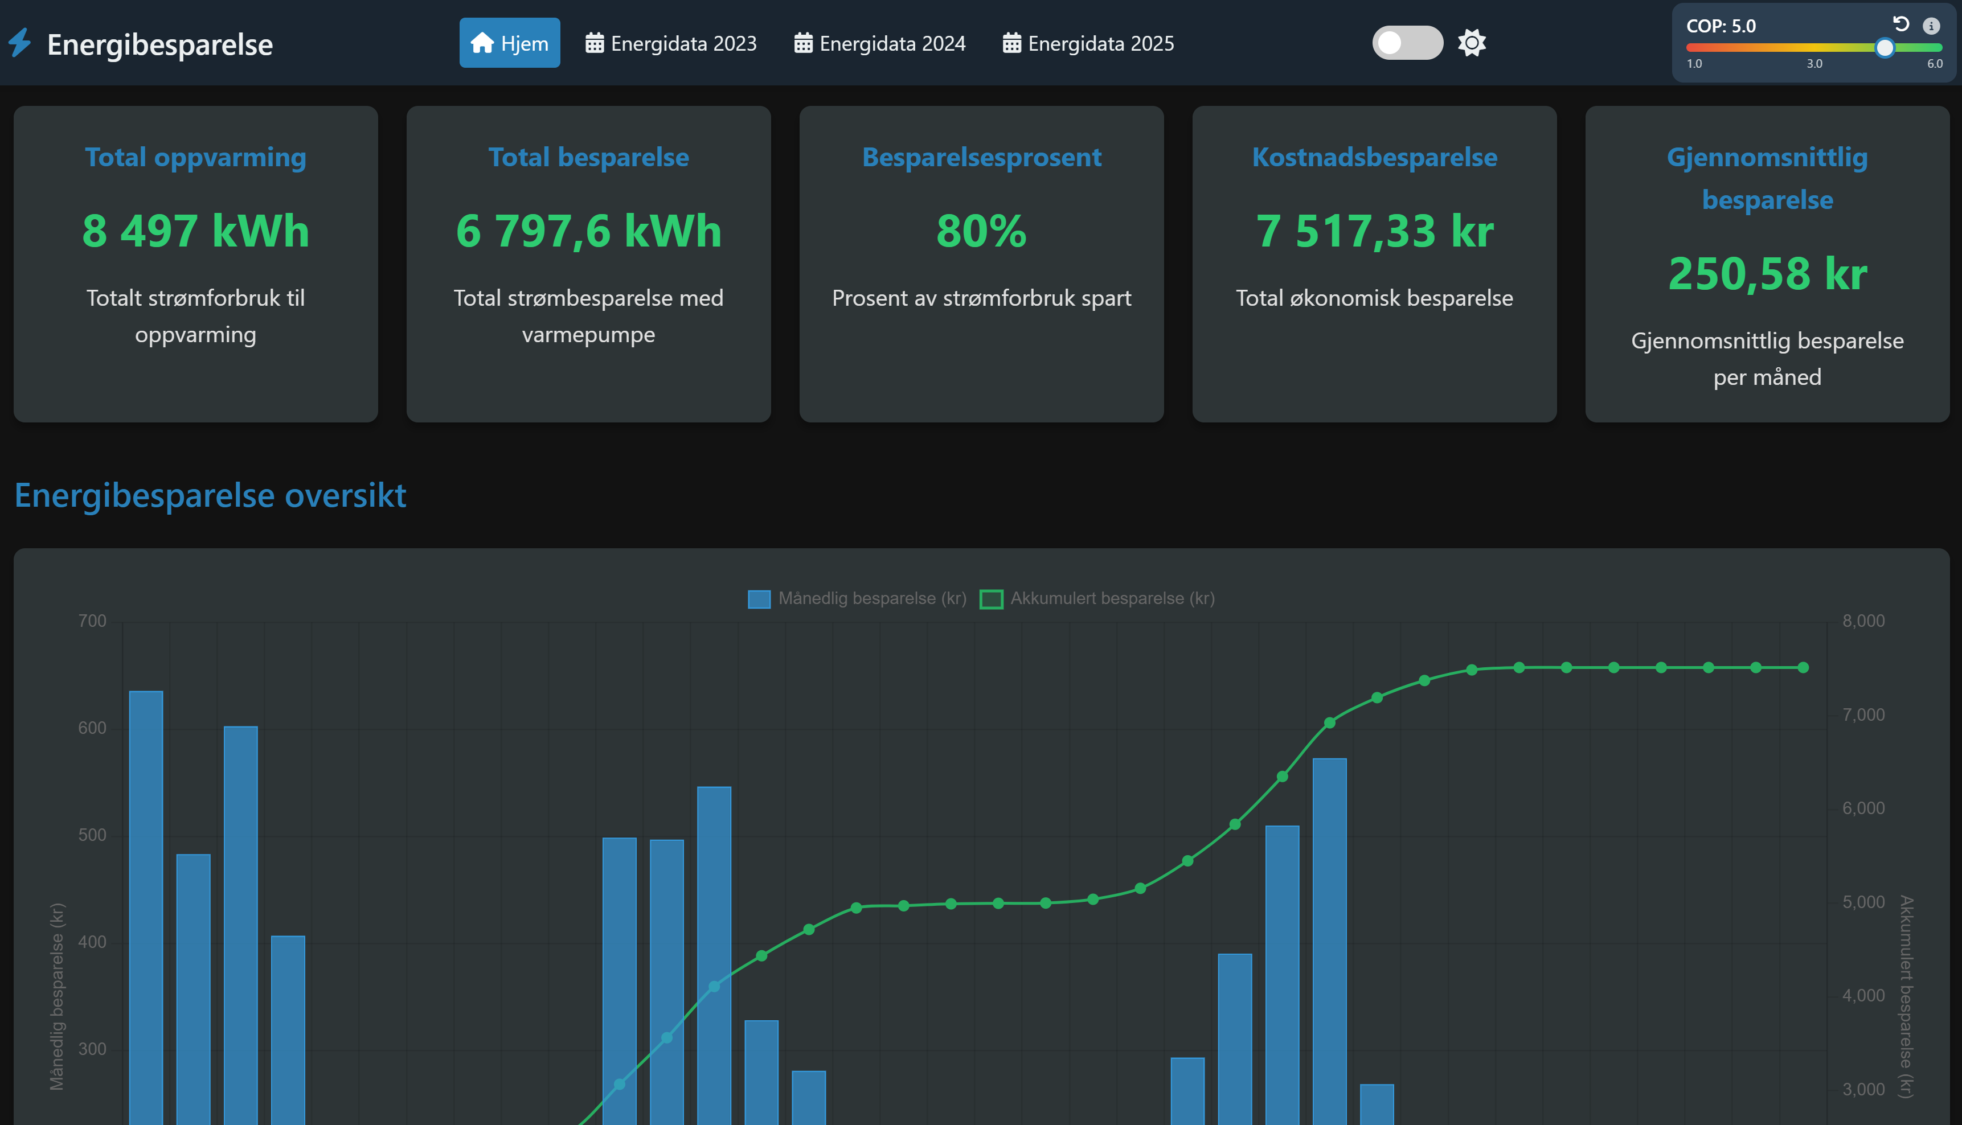Click the Kostnadsbesparelse card title
Viewport: 1962px width, 1125px height.
pyautogui.click(x=1374, y=157)
